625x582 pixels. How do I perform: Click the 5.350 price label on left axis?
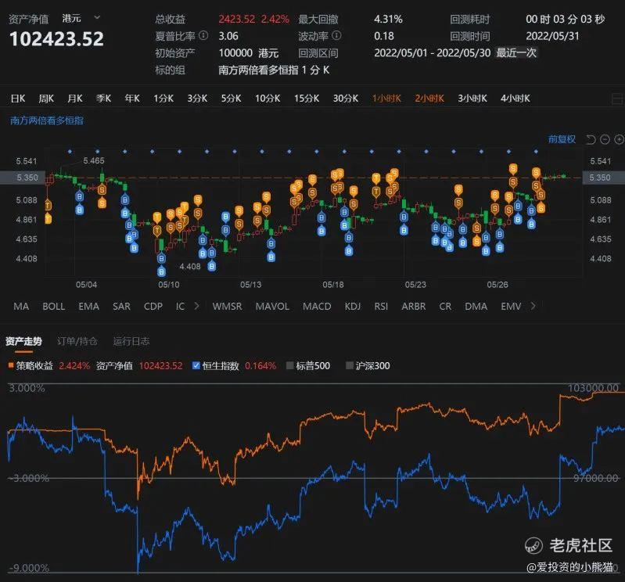(27, 178)
